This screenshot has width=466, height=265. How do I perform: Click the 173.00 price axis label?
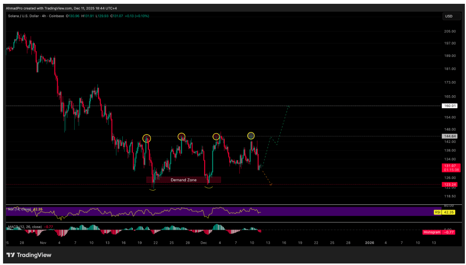(x=450, y=82)
